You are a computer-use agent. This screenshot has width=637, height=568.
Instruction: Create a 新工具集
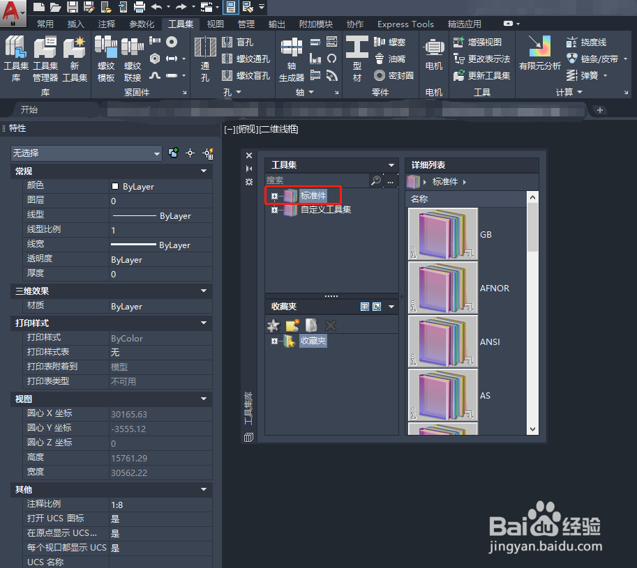coord(75,59)
